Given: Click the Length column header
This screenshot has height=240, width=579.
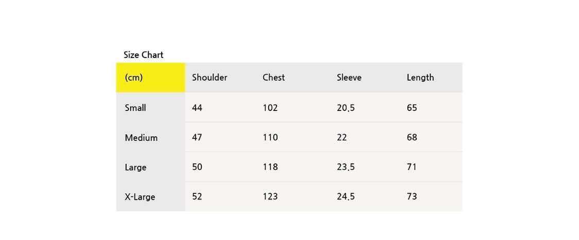Looking at the screenshot, I should pos(420,78).
